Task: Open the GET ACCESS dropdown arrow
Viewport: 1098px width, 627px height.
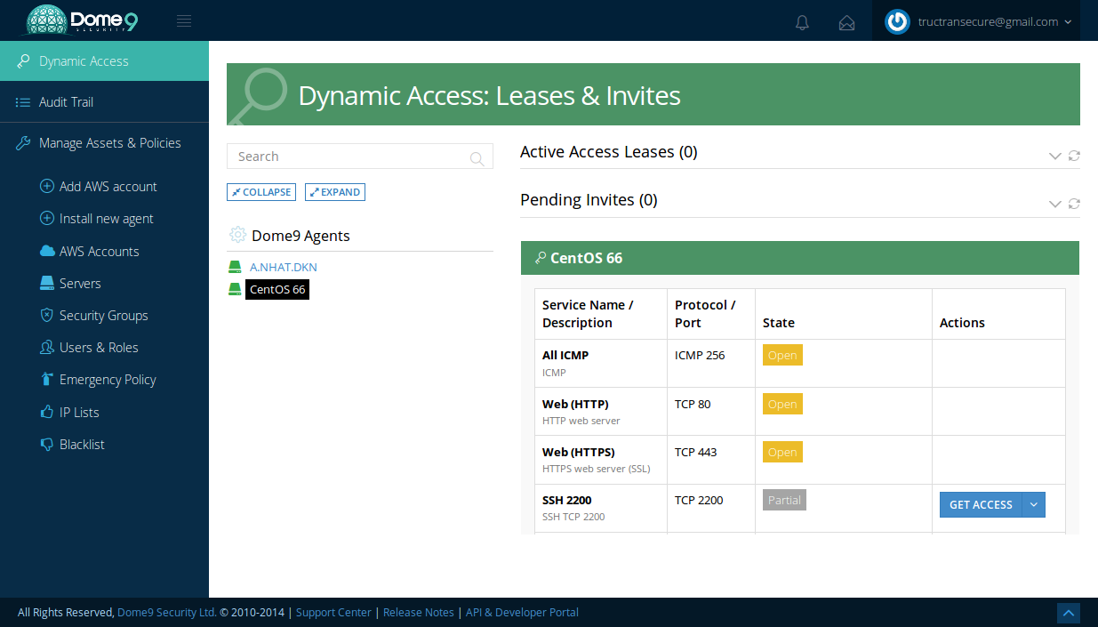Action: (1033, 504)
